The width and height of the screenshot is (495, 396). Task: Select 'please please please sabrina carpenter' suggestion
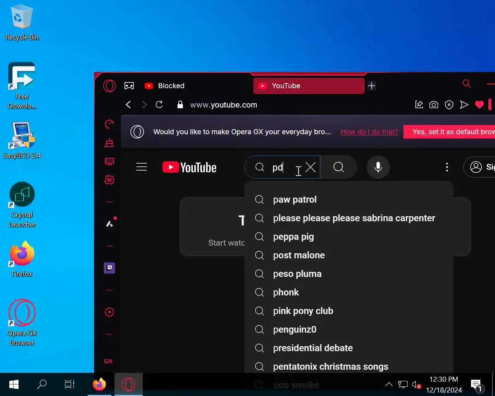click(x=349, y=218)
